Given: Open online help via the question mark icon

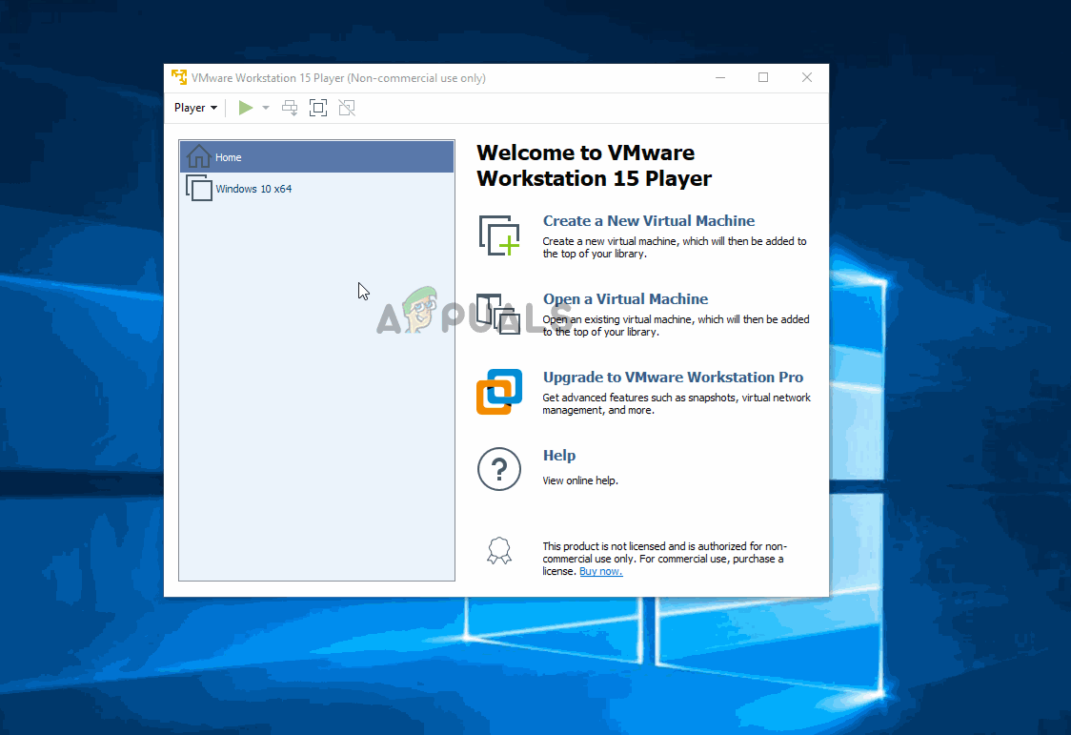Looking at the screenshot, I should [x=499, y=469].
